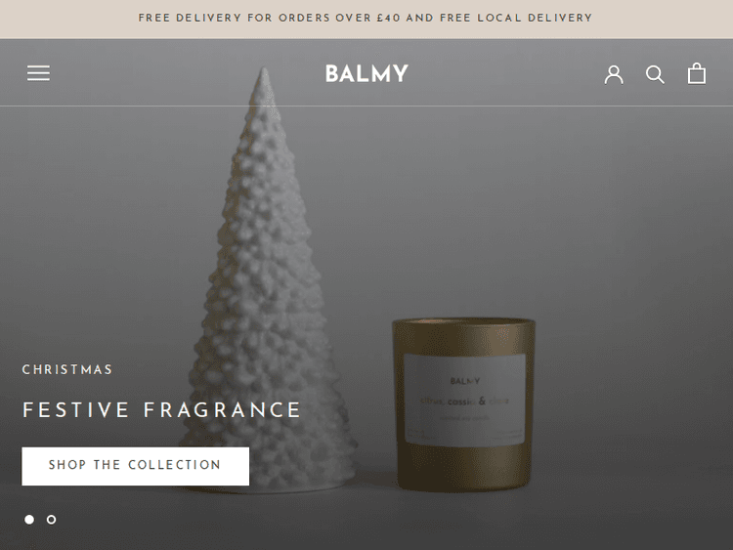Open the hamburger navigation menu
The image size is (733, 550).
click(38, 73)
